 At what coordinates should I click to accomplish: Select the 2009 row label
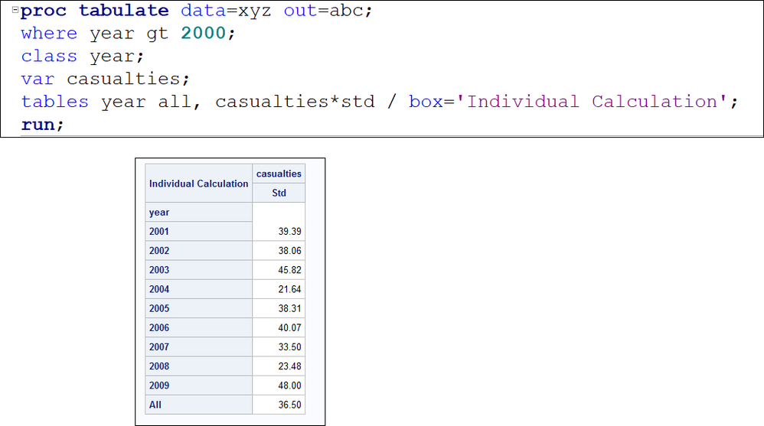(x=199, y=385)
